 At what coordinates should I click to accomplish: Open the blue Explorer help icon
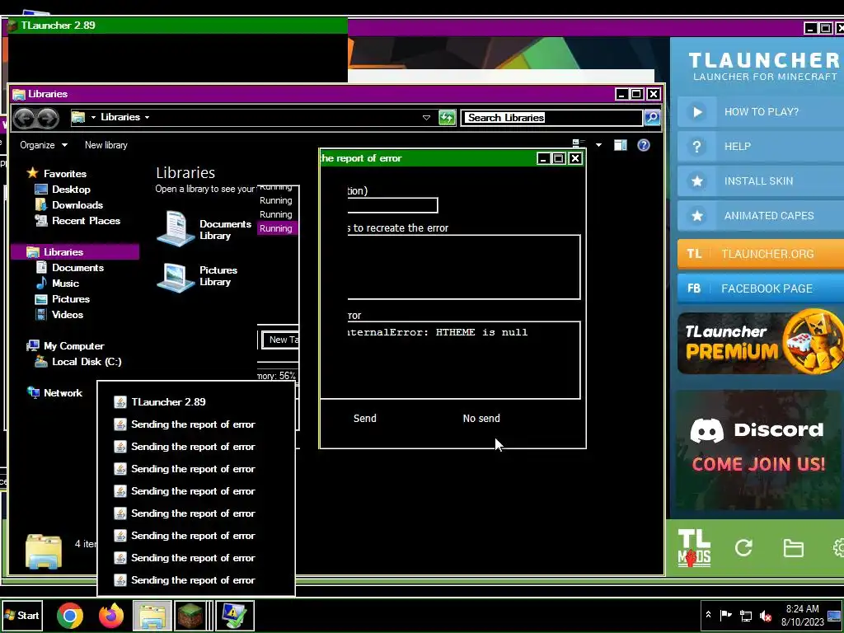pos(643,145)
